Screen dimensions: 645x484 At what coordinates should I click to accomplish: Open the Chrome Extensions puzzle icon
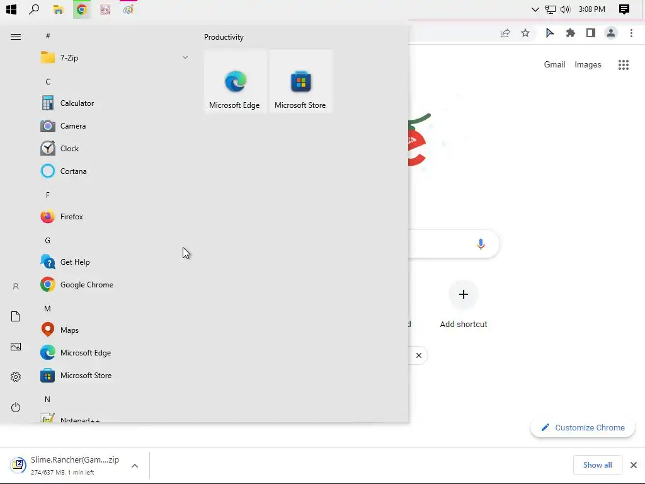[571, 33]
